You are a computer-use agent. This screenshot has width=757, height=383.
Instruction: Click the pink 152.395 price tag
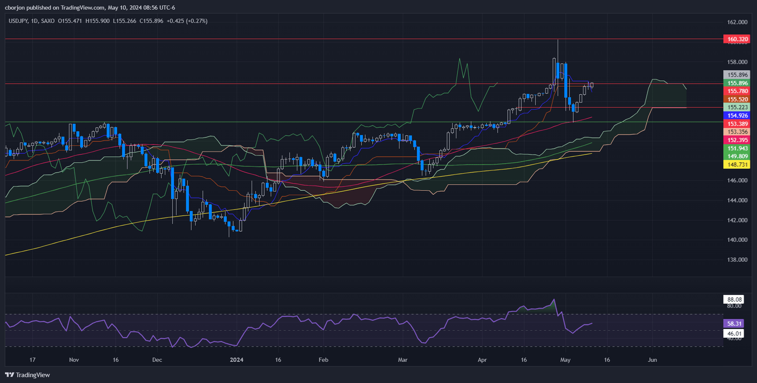tap(736, 140)
